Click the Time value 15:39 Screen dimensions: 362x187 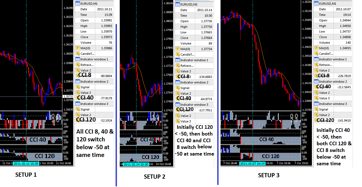(108, 15)
